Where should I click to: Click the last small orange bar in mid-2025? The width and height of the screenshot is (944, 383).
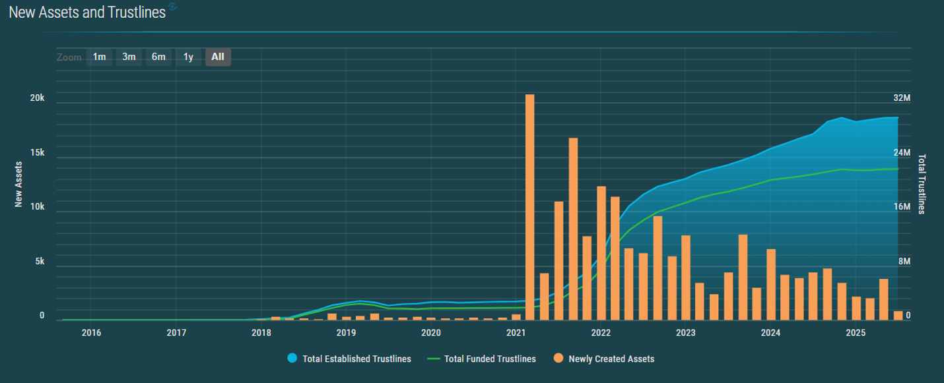[x=898, y=316]
